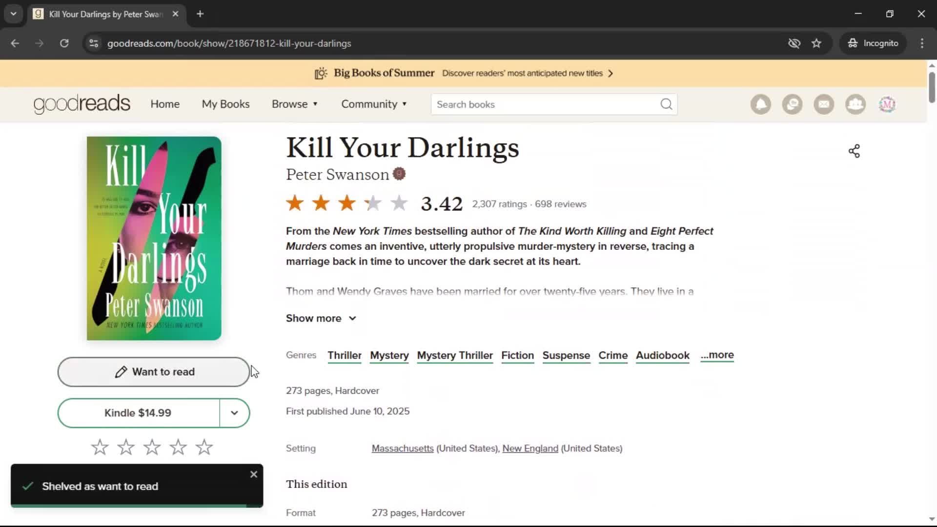View site information icon in address bar
The width and height of the screenshot is (937, 527).
pos(94,43)
